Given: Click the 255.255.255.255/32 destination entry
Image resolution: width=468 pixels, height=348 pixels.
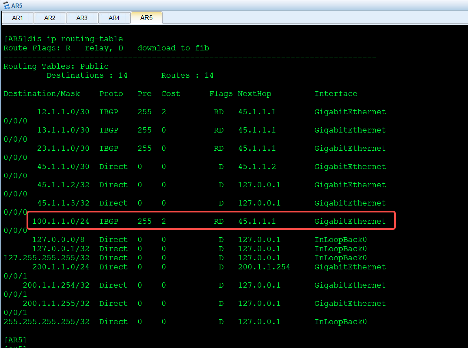Looking at the screenshot, I should point(47,322).
